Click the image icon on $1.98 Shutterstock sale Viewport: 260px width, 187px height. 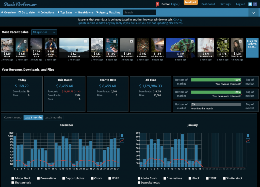(240, 41)
